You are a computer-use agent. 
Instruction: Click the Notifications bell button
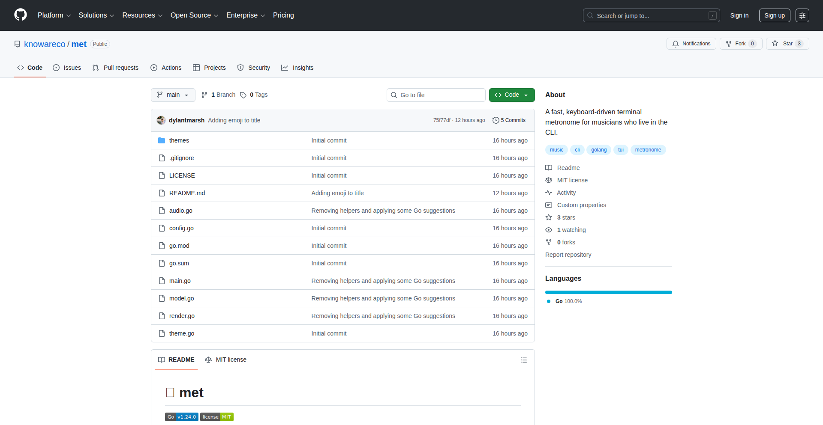tap(691, 44)
